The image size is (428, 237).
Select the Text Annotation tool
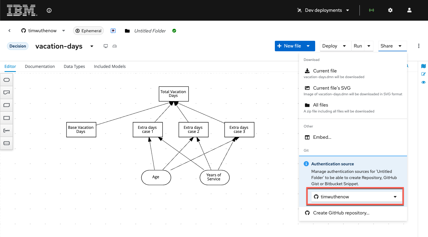[x=6, y=130]
